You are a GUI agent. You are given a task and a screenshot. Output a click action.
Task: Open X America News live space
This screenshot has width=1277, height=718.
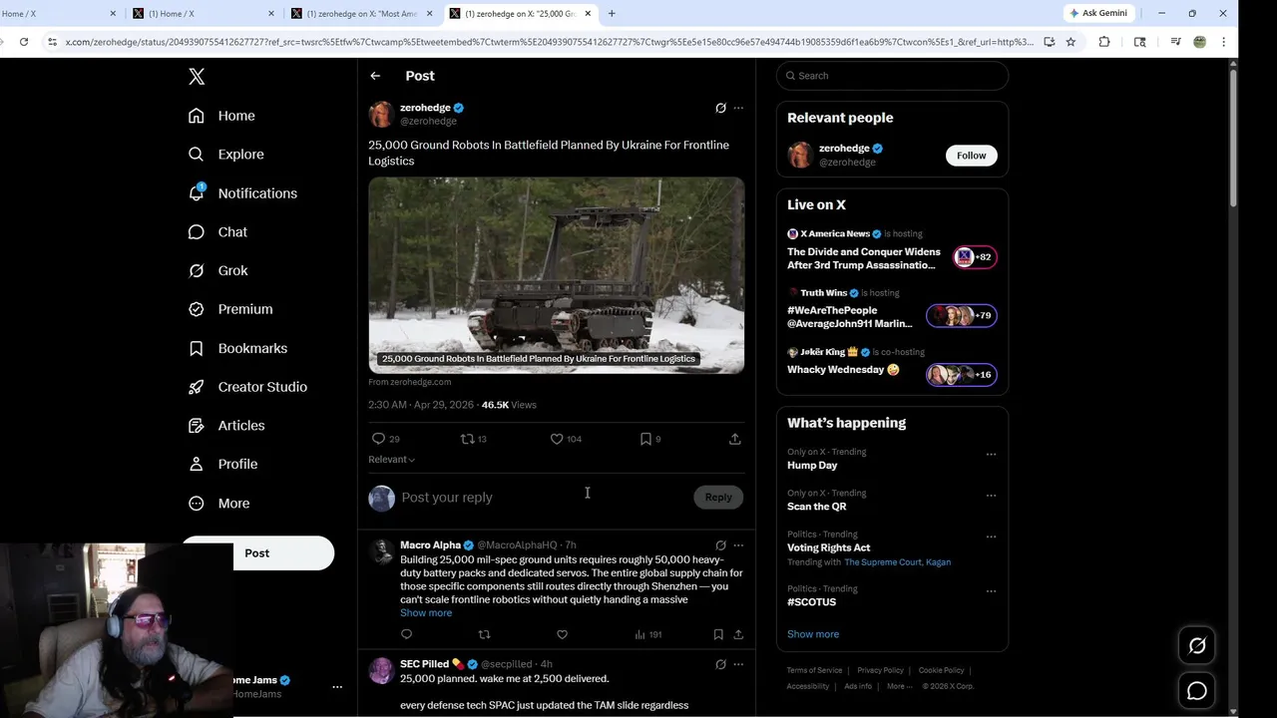[892, 250]
